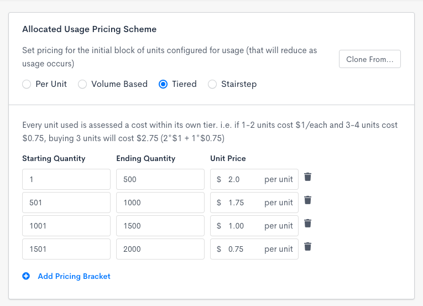Delete the 1501–2000 tier row

coord(308,247)
